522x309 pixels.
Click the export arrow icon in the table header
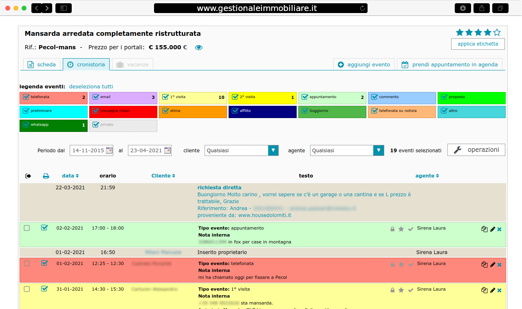[x=28, y=175]
